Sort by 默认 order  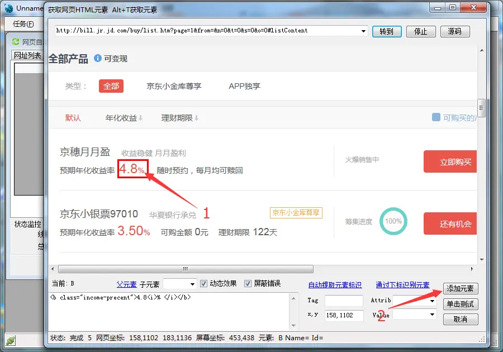[x=73, y=118]
